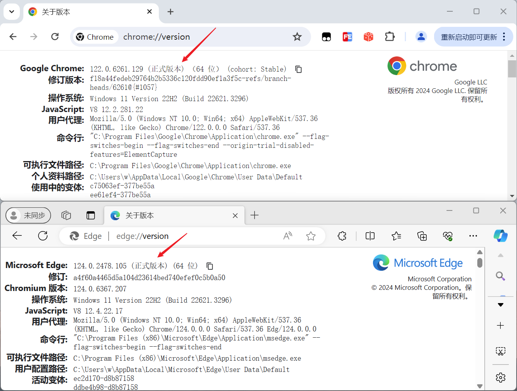Go back in Chrome
The image size is (517, 391).
pyautogui.click(x=13, y=37)
